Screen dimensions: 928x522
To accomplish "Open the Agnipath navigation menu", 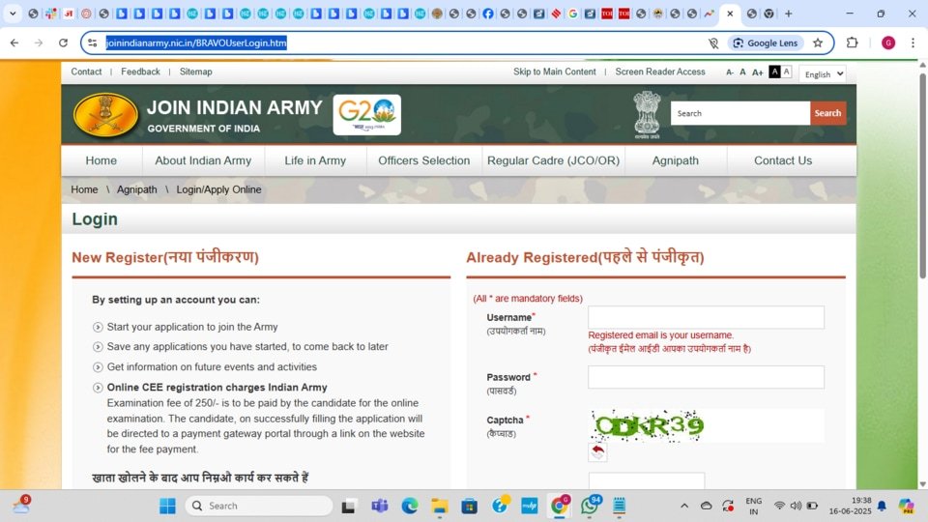I will pos(675,160).
